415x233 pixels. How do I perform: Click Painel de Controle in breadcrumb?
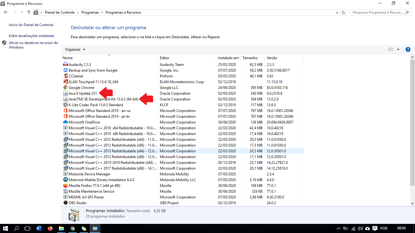point(60,12)
